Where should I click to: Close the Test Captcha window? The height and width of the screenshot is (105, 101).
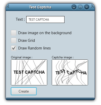point(86,7)
